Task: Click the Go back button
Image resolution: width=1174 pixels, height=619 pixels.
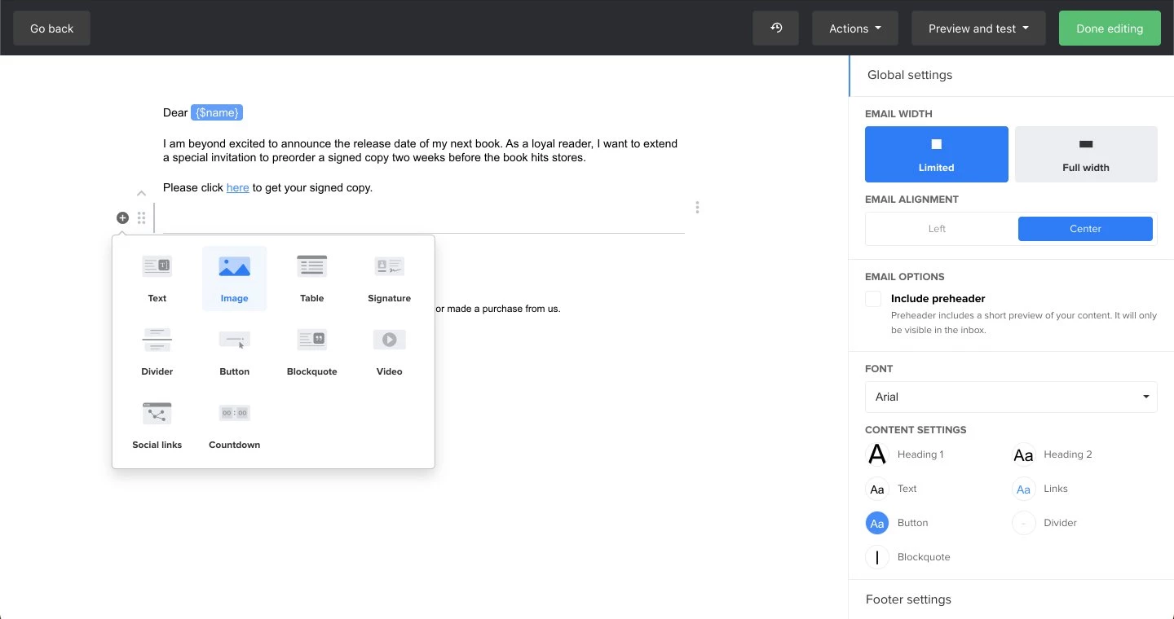Action: (51, 28)
